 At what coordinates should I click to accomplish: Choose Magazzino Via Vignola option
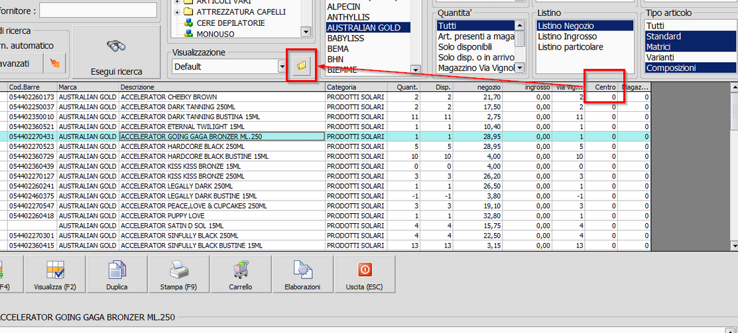476,68
